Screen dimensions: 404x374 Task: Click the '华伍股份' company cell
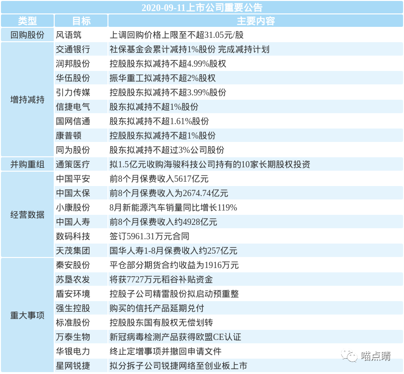click(x=81, y=78)
